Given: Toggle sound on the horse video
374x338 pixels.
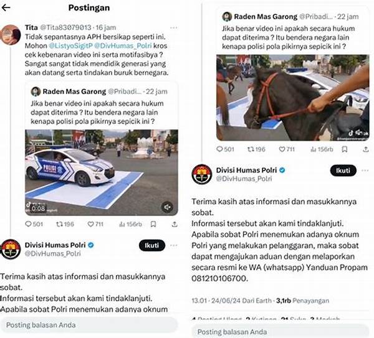Looking at the screenshot, I should coord(358,133).
